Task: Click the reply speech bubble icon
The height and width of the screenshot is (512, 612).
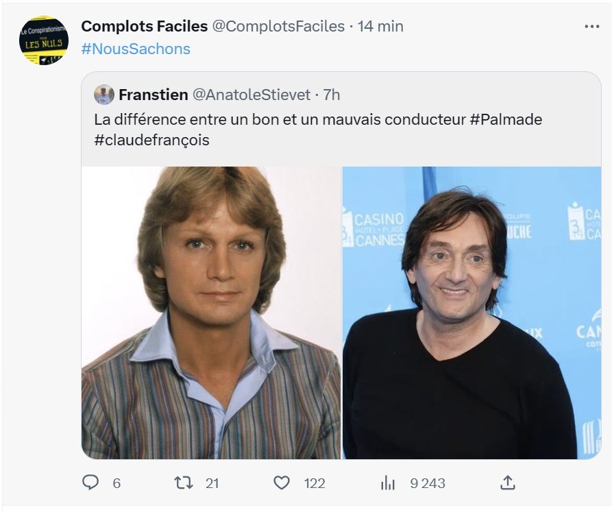Action: 90,483
